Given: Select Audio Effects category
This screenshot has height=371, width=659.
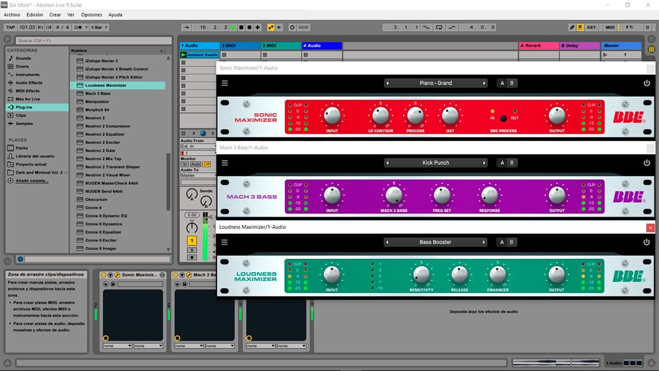Looking at the screenshot, I should pos(29,83).
